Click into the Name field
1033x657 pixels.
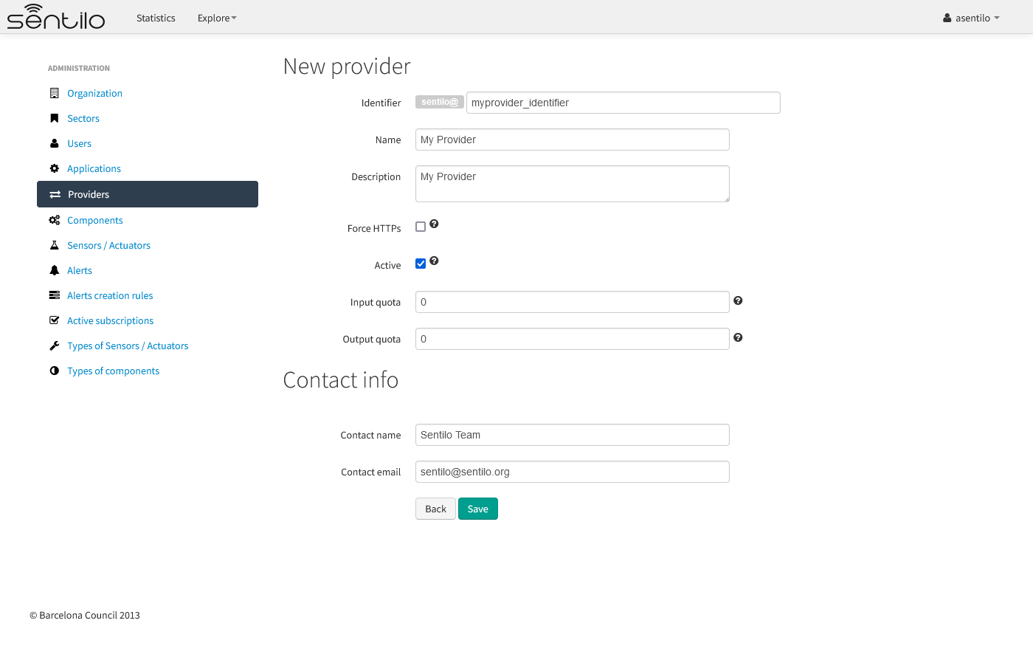(x=573, y=140)
